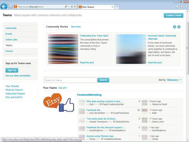Click the Sign Up newsletter button
Image resolution: width=189 pixels, height=142 pixels.
point(12,70)
